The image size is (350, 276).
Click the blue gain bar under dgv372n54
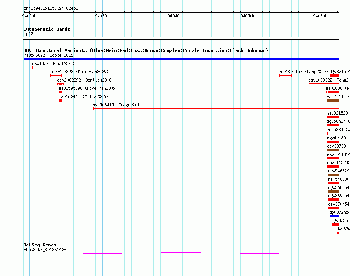point(334,216)
